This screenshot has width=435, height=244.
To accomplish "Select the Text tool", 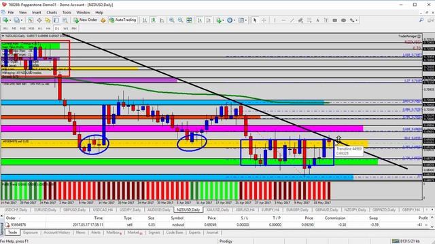I will coord(317,20).
